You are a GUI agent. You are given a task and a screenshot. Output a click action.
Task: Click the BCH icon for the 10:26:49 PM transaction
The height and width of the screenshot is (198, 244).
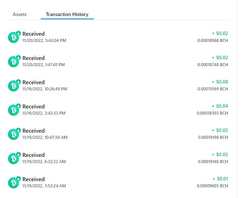[13, 86]
